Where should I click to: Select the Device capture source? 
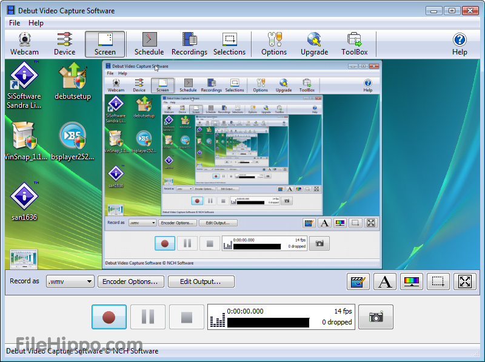point(65,44)
